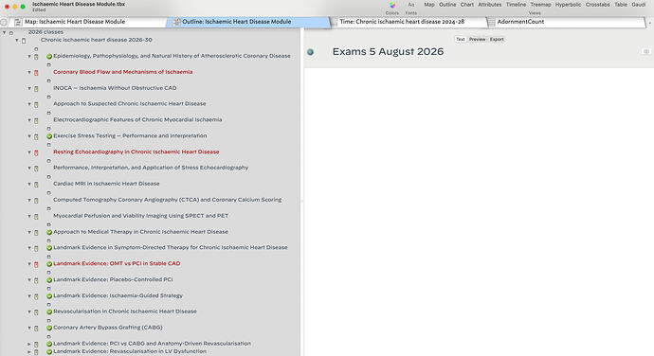The height and width of the screenshot is (356, 654).
Task: Collapse Electrocardiographic Features note
Action: [29, 120]
